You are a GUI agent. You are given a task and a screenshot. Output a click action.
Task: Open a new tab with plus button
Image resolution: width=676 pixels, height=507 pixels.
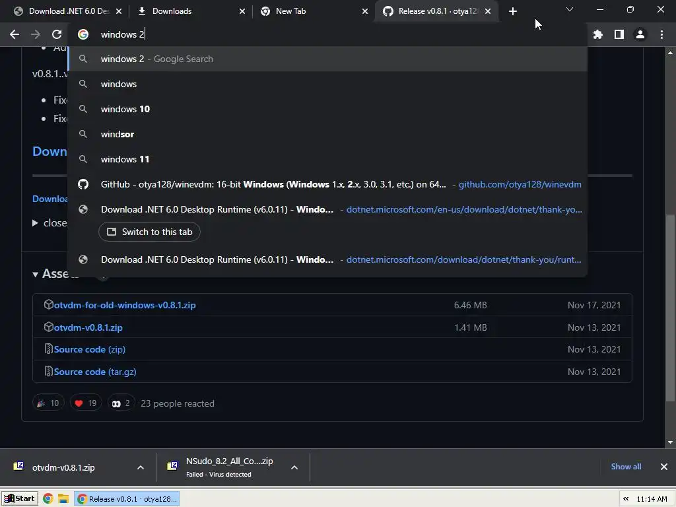pos(512,11)
